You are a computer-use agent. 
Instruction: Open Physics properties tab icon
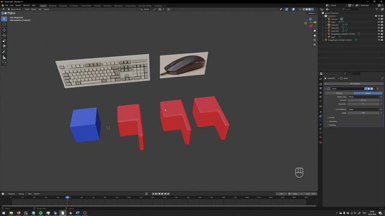click(x=321, y=125)
